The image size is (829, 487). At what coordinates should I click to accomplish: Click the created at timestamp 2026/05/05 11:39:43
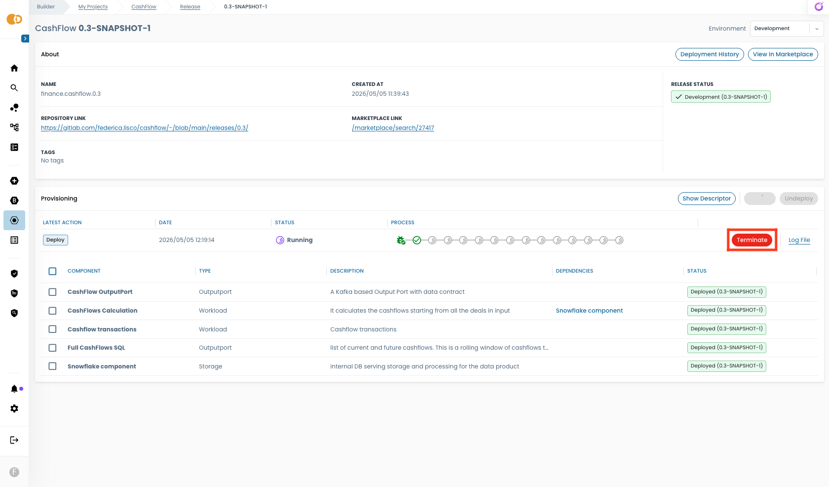pyautogui.click(x=380, y=94)
